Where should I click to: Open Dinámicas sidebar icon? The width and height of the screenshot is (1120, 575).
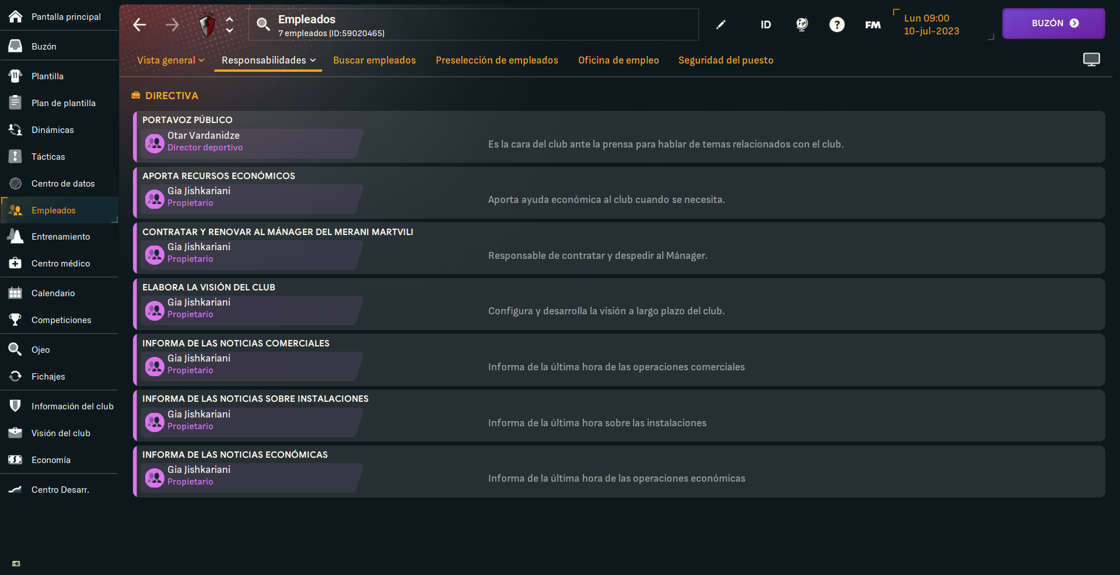[16, 129]
